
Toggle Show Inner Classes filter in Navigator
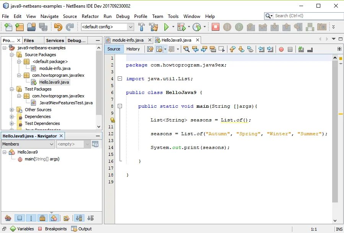point(54,218)
